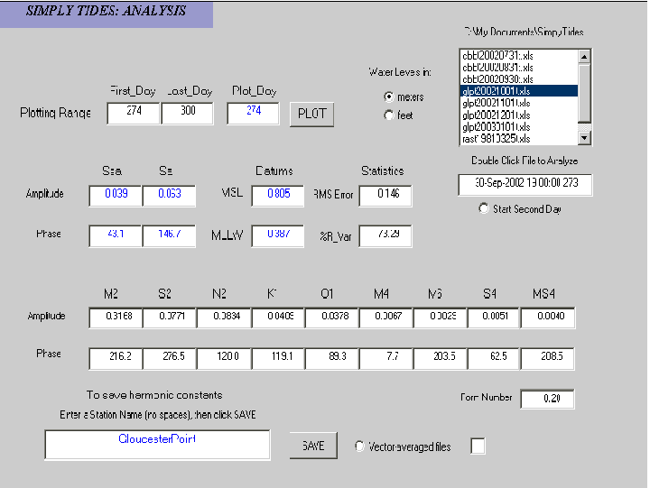Click into the Plot_Day field
Screen dimensions: 650x488
tap(254, 113)
